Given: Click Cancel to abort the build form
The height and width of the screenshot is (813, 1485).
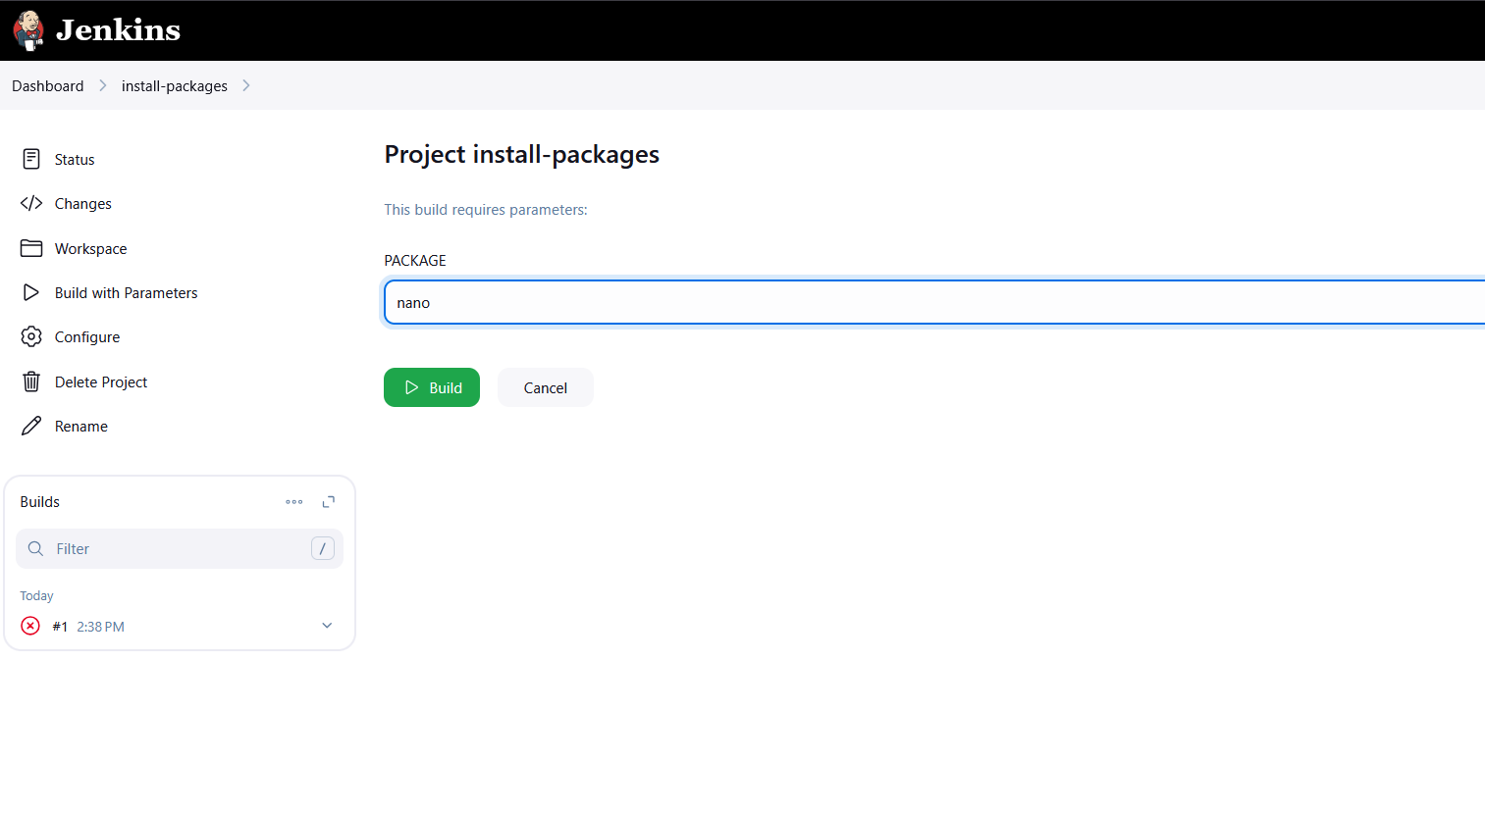Looking at the screenshot, I should tap(545, 386).
